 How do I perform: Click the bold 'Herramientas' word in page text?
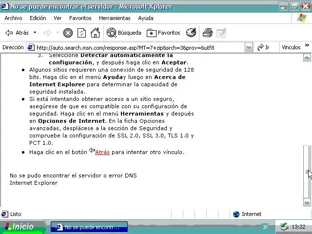[142, 114]
